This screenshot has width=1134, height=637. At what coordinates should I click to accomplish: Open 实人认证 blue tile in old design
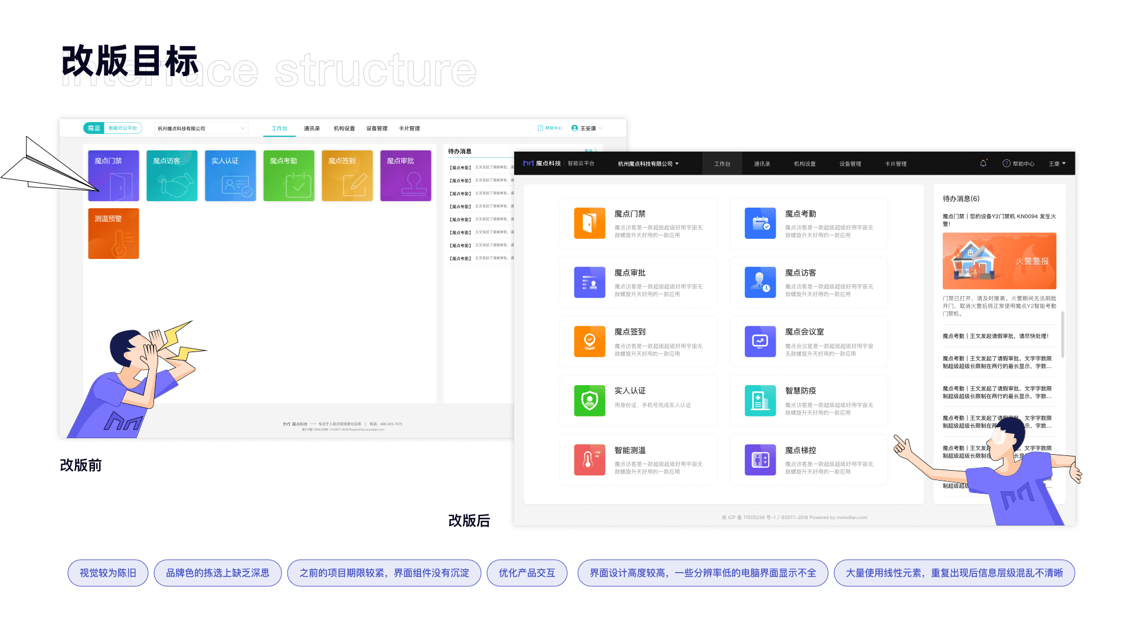coord(230,176)
